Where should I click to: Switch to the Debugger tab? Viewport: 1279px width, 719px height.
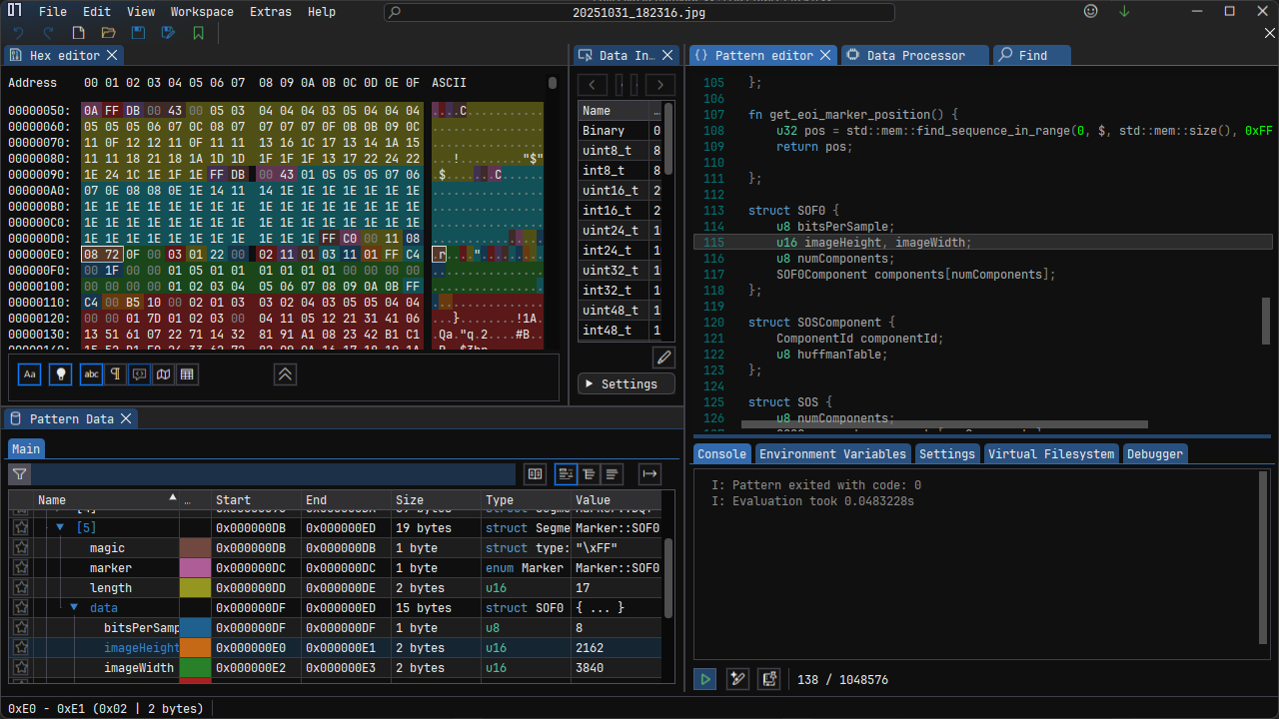[1154, 453]
